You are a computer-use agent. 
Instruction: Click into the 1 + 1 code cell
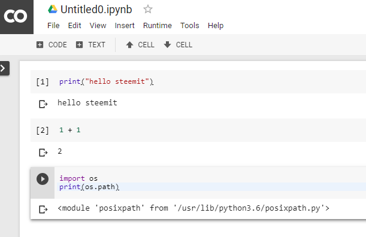[198, 130]
